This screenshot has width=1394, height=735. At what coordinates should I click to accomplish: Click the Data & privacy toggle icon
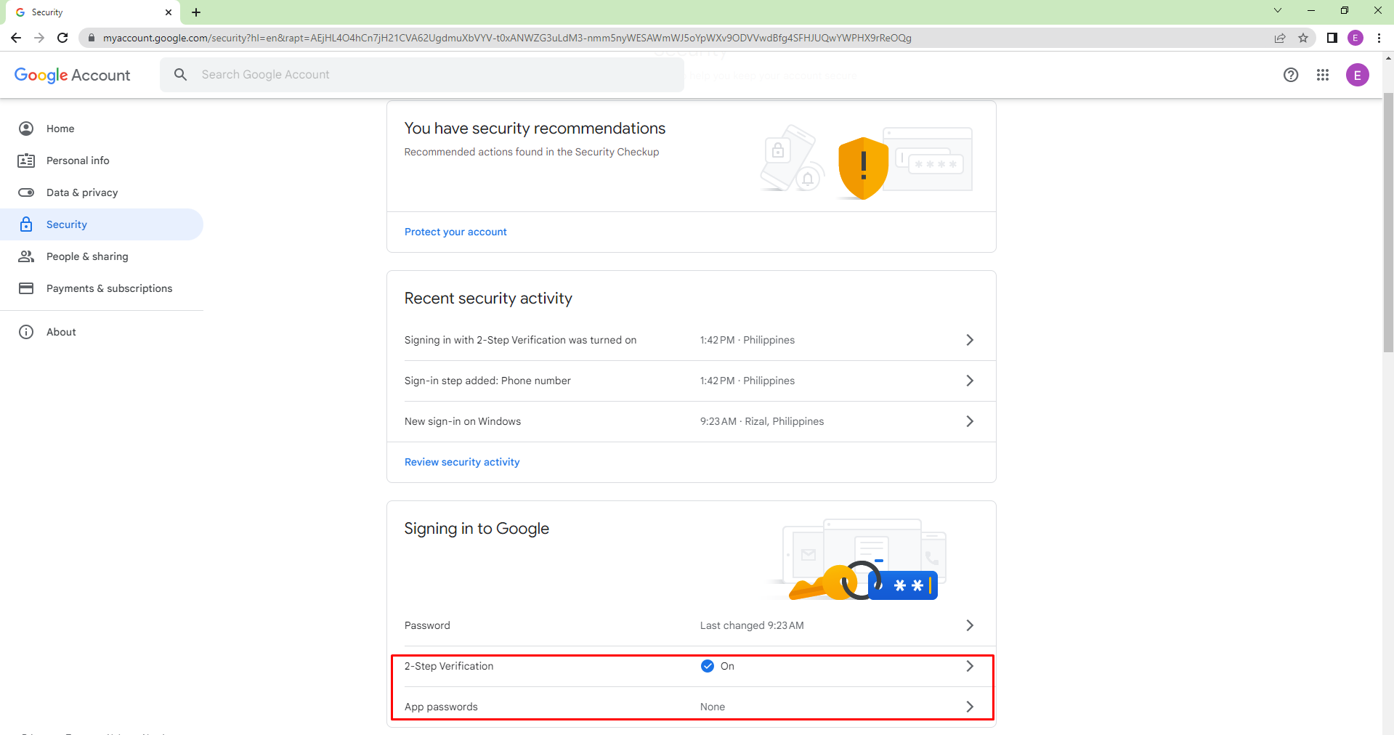pos(26,192)
